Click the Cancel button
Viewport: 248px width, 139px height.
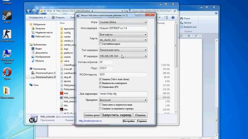click(140, 115)
